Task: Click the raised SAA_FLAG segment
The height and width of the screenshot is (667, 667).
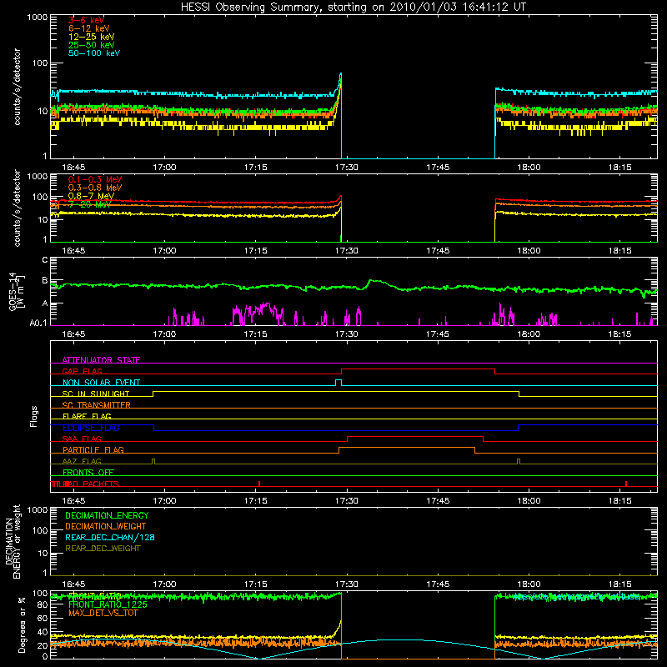Action: [x=415, y=437]
